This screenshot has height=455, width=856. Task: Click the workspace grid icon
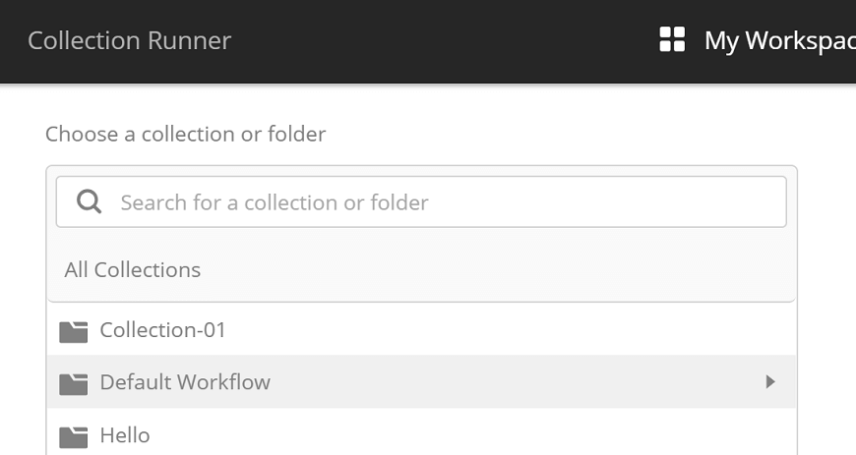pos(672,39)
